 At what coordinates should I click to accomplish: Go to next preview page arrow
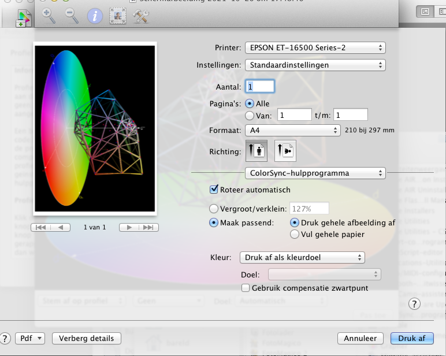click(x=129, y=227)
